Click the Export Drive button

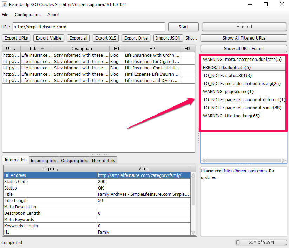pos(137,38)
